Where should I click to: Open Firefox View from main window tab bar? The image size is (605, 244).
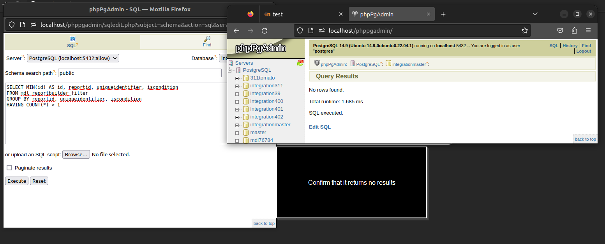(250, 14)
